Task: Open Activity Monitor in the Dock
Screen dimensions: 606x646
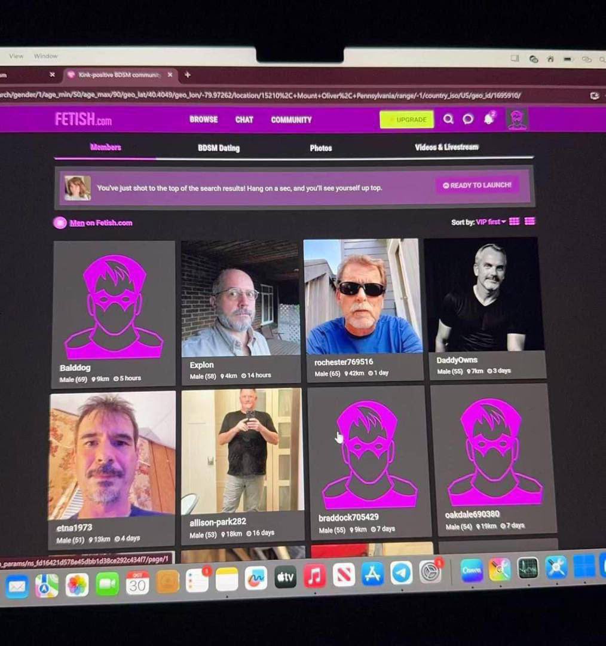Action: (x=528, y=568)
